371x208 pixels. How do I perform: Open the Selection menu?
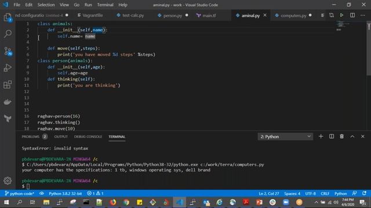point(46,5)
